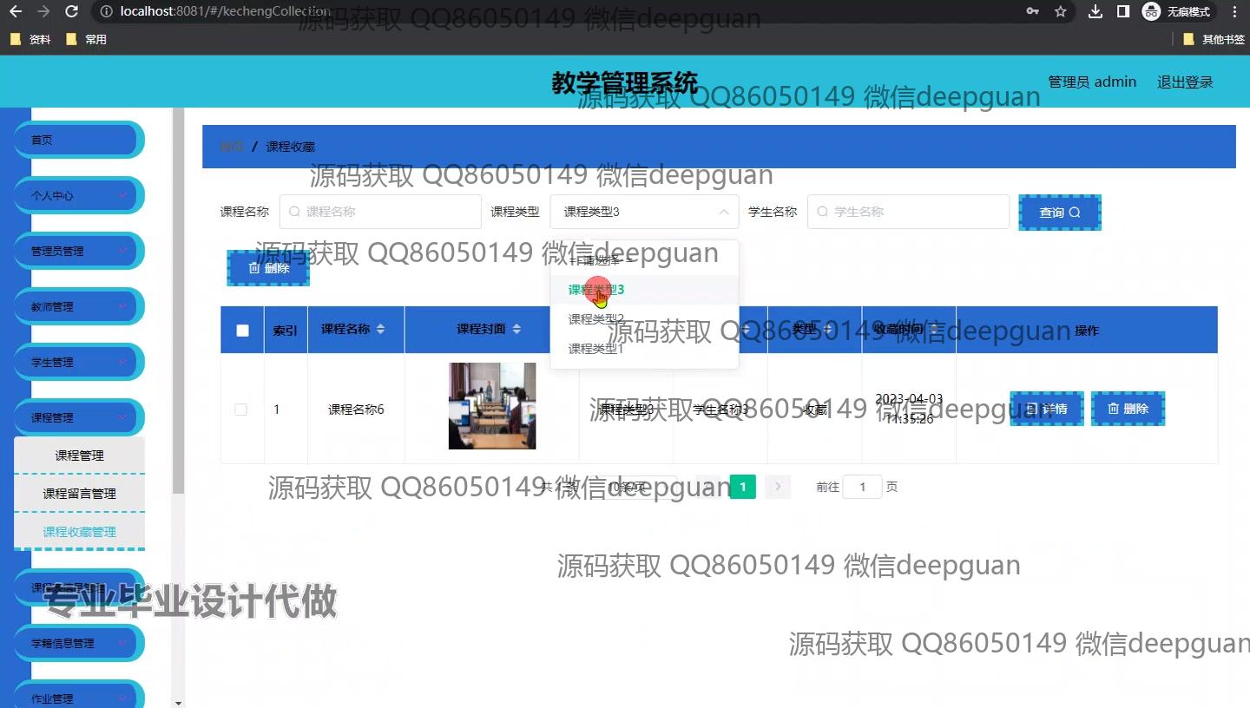This screenshot has width=1250, height=708.
Task: Click the password key icon in address bar
Action: point(1032,11)
